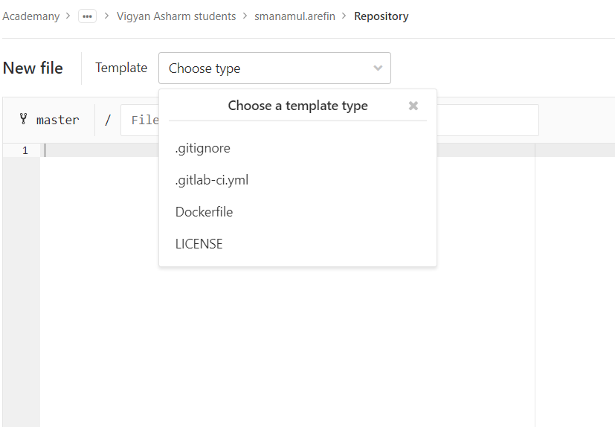
Task: Pick Dockerfile from the template list
Action: click(x=204, y=212)
